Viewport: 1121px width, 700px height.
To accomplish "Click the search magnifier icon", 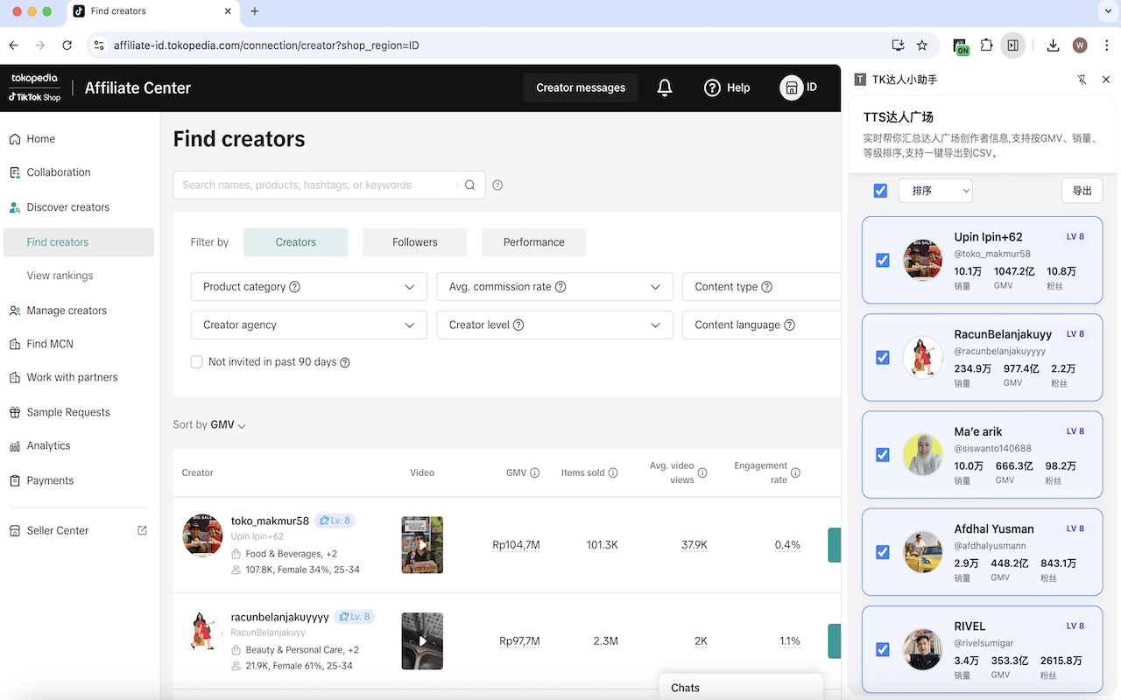I will pos(470,185).
